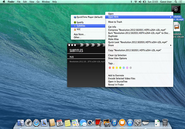The height and width of the screenshot is (129, 185).
Task: Open the Tags… entry
Action: tap(111, 63)
